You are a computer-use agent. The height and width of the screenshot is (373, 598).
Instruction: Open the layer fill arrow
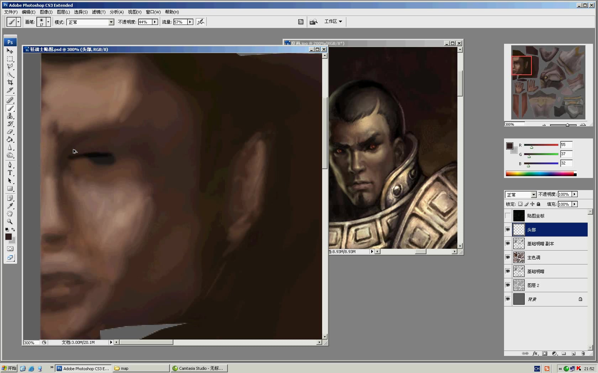click(575, 204)
